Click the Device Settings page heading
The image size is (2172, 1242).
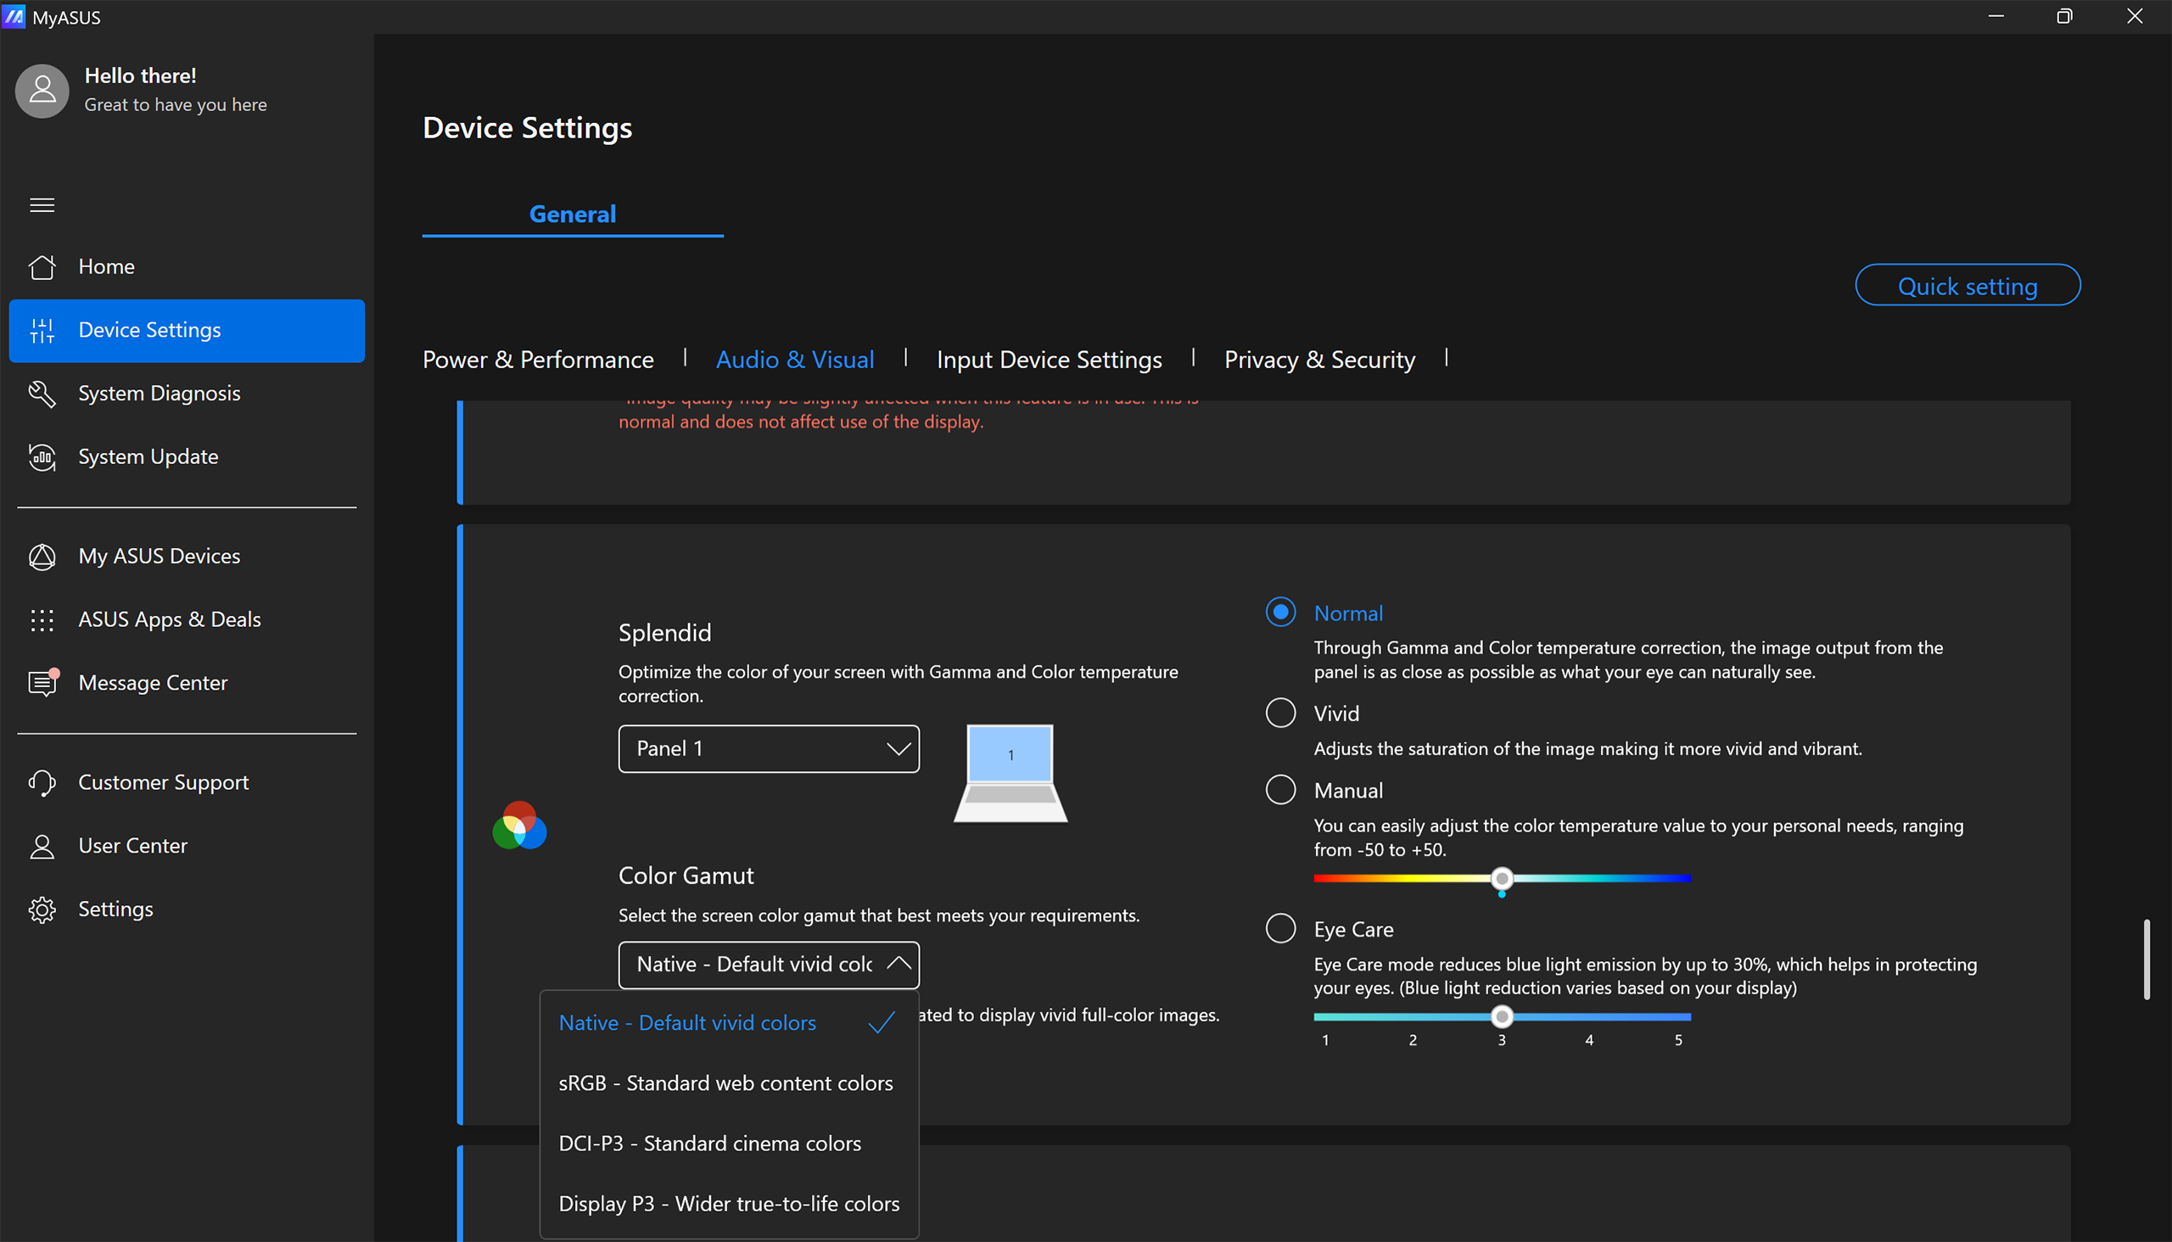point(527,128)
